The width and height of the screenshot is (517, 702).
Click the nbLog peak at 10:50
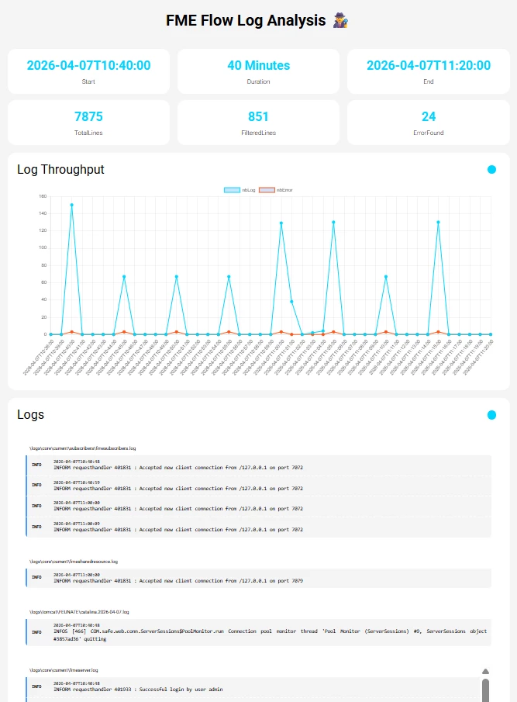(177, 277)
